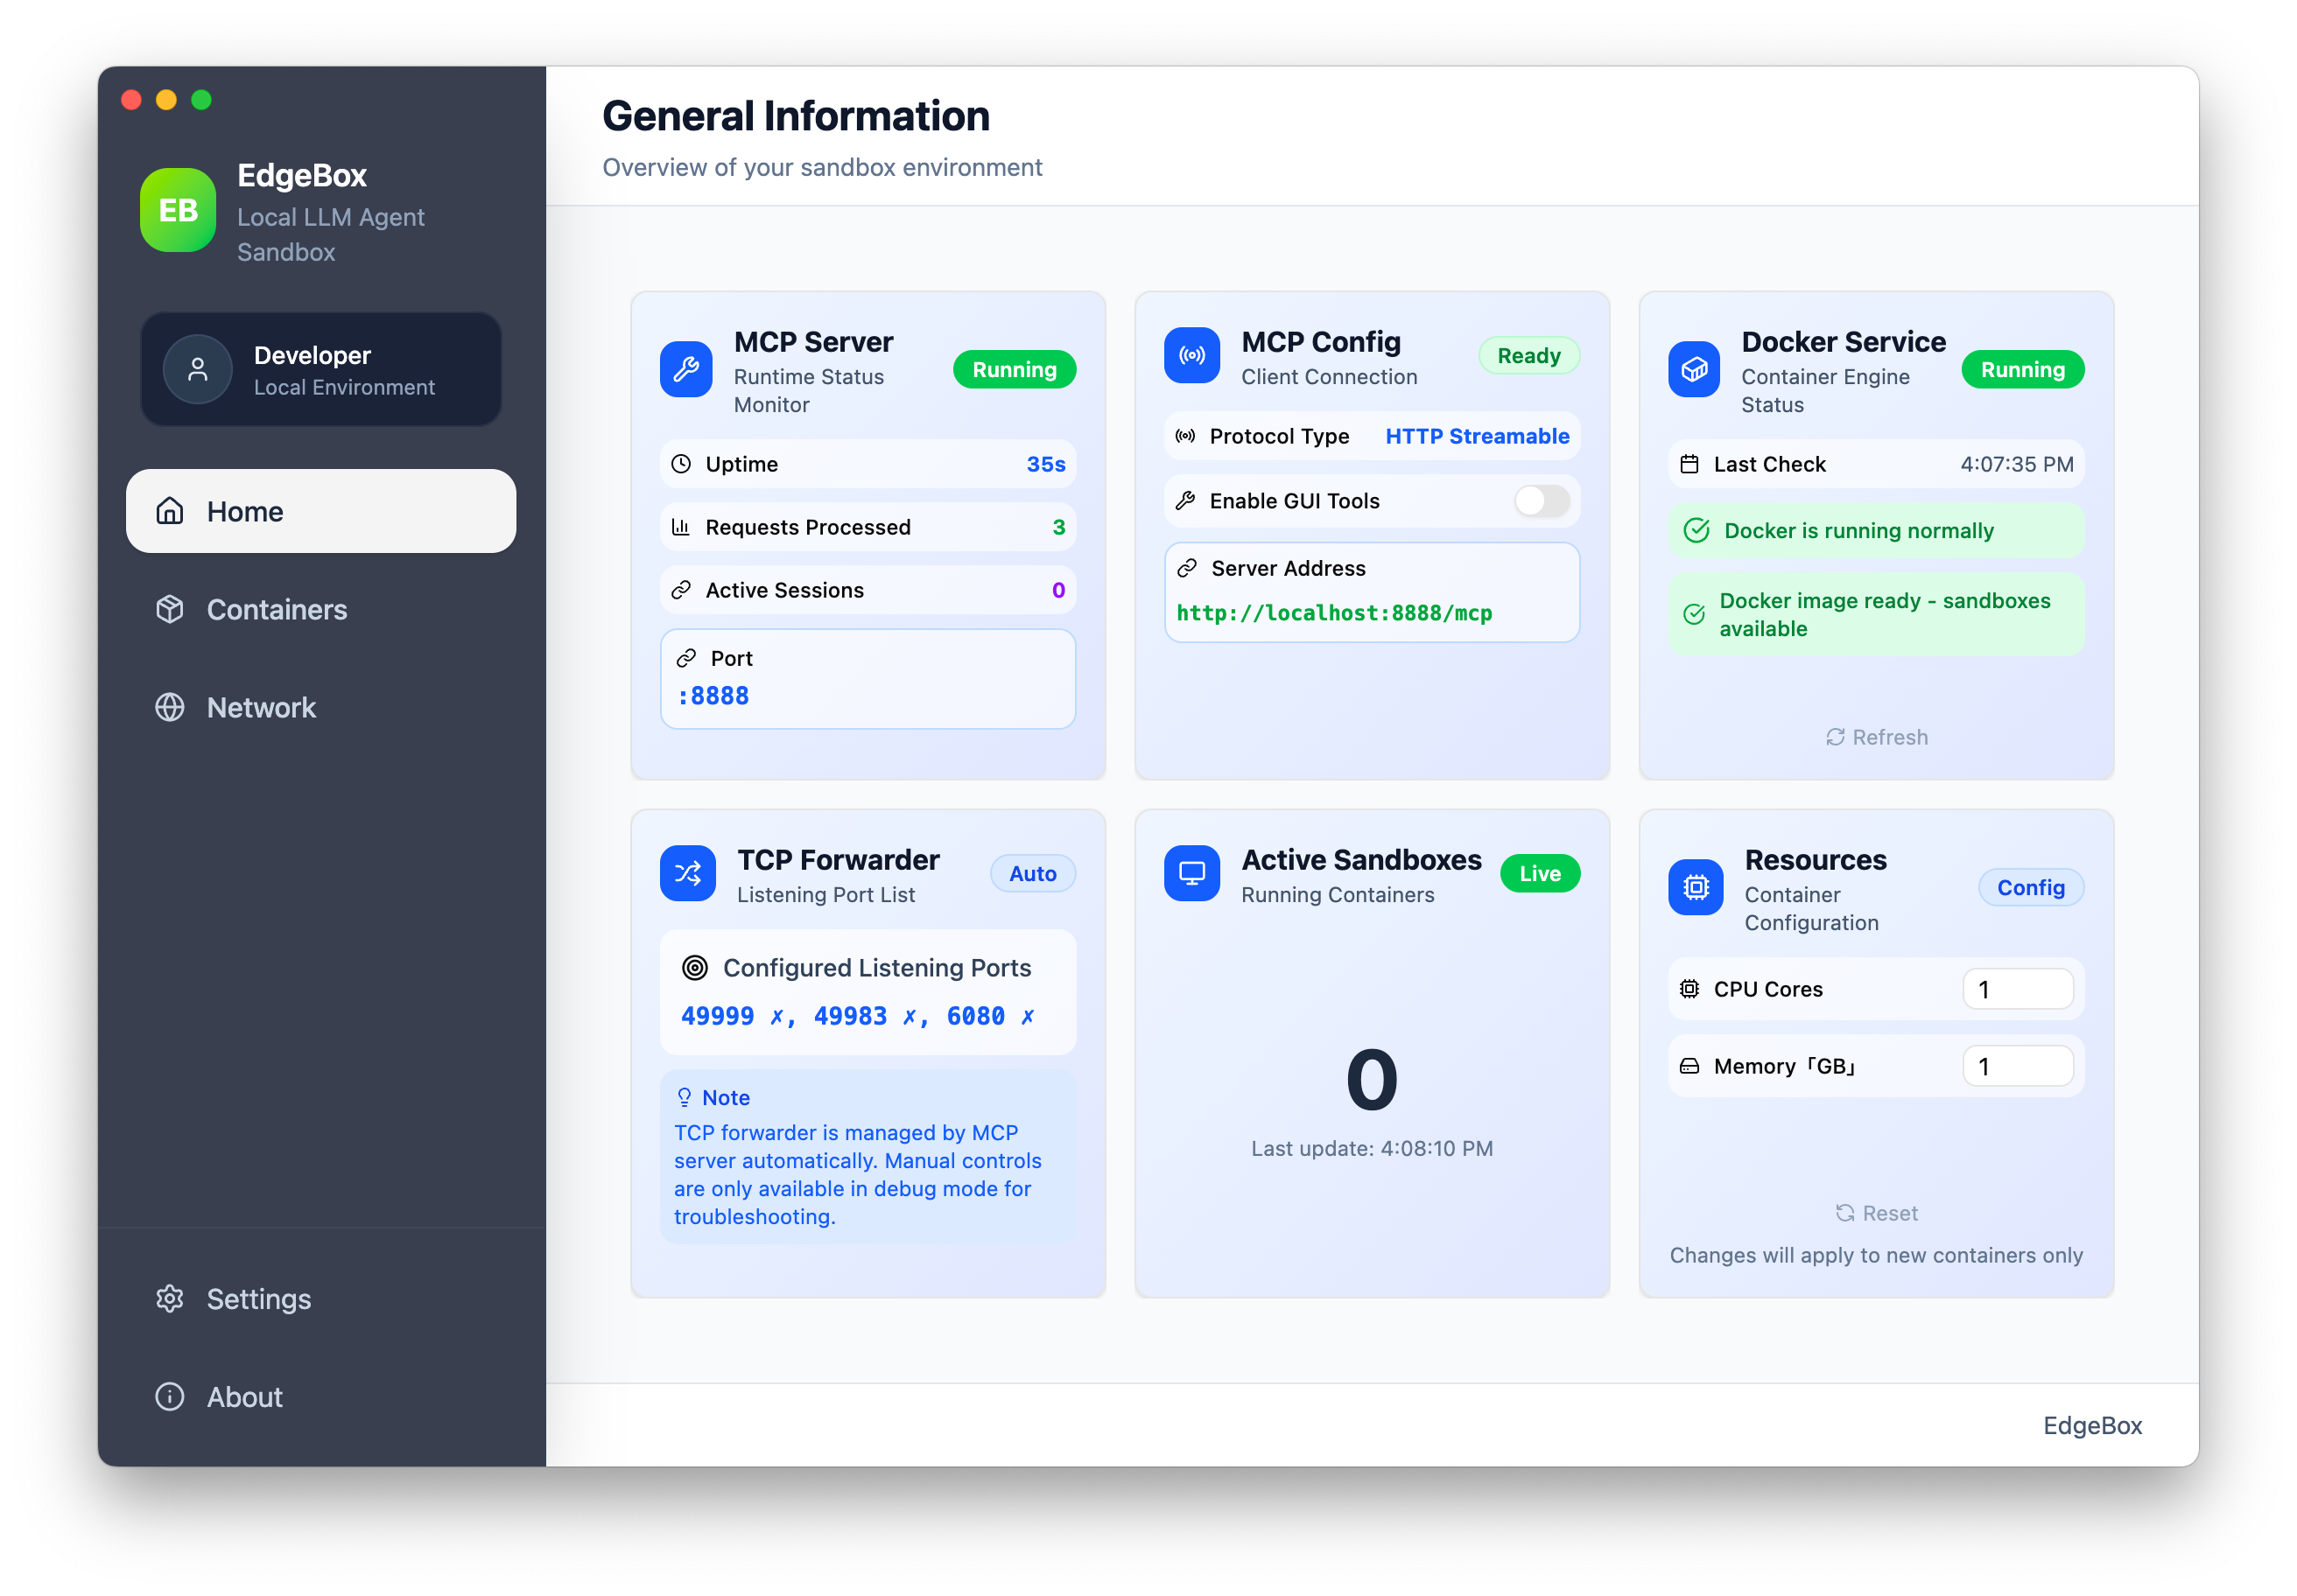Image resolution: width=2297 pixels, height=1596 pixels.
Task: Click the TCP Forwarder shuffle icon
Action: pyautogui.click(x=687, y=873)
